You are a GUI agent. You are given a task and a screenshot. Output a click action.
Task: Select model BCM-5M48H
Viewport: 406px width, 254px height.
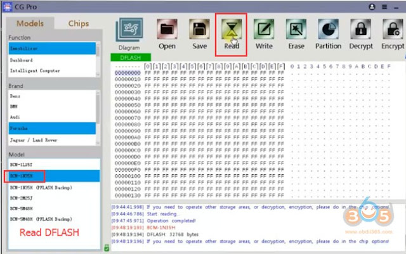pos(54,208)
